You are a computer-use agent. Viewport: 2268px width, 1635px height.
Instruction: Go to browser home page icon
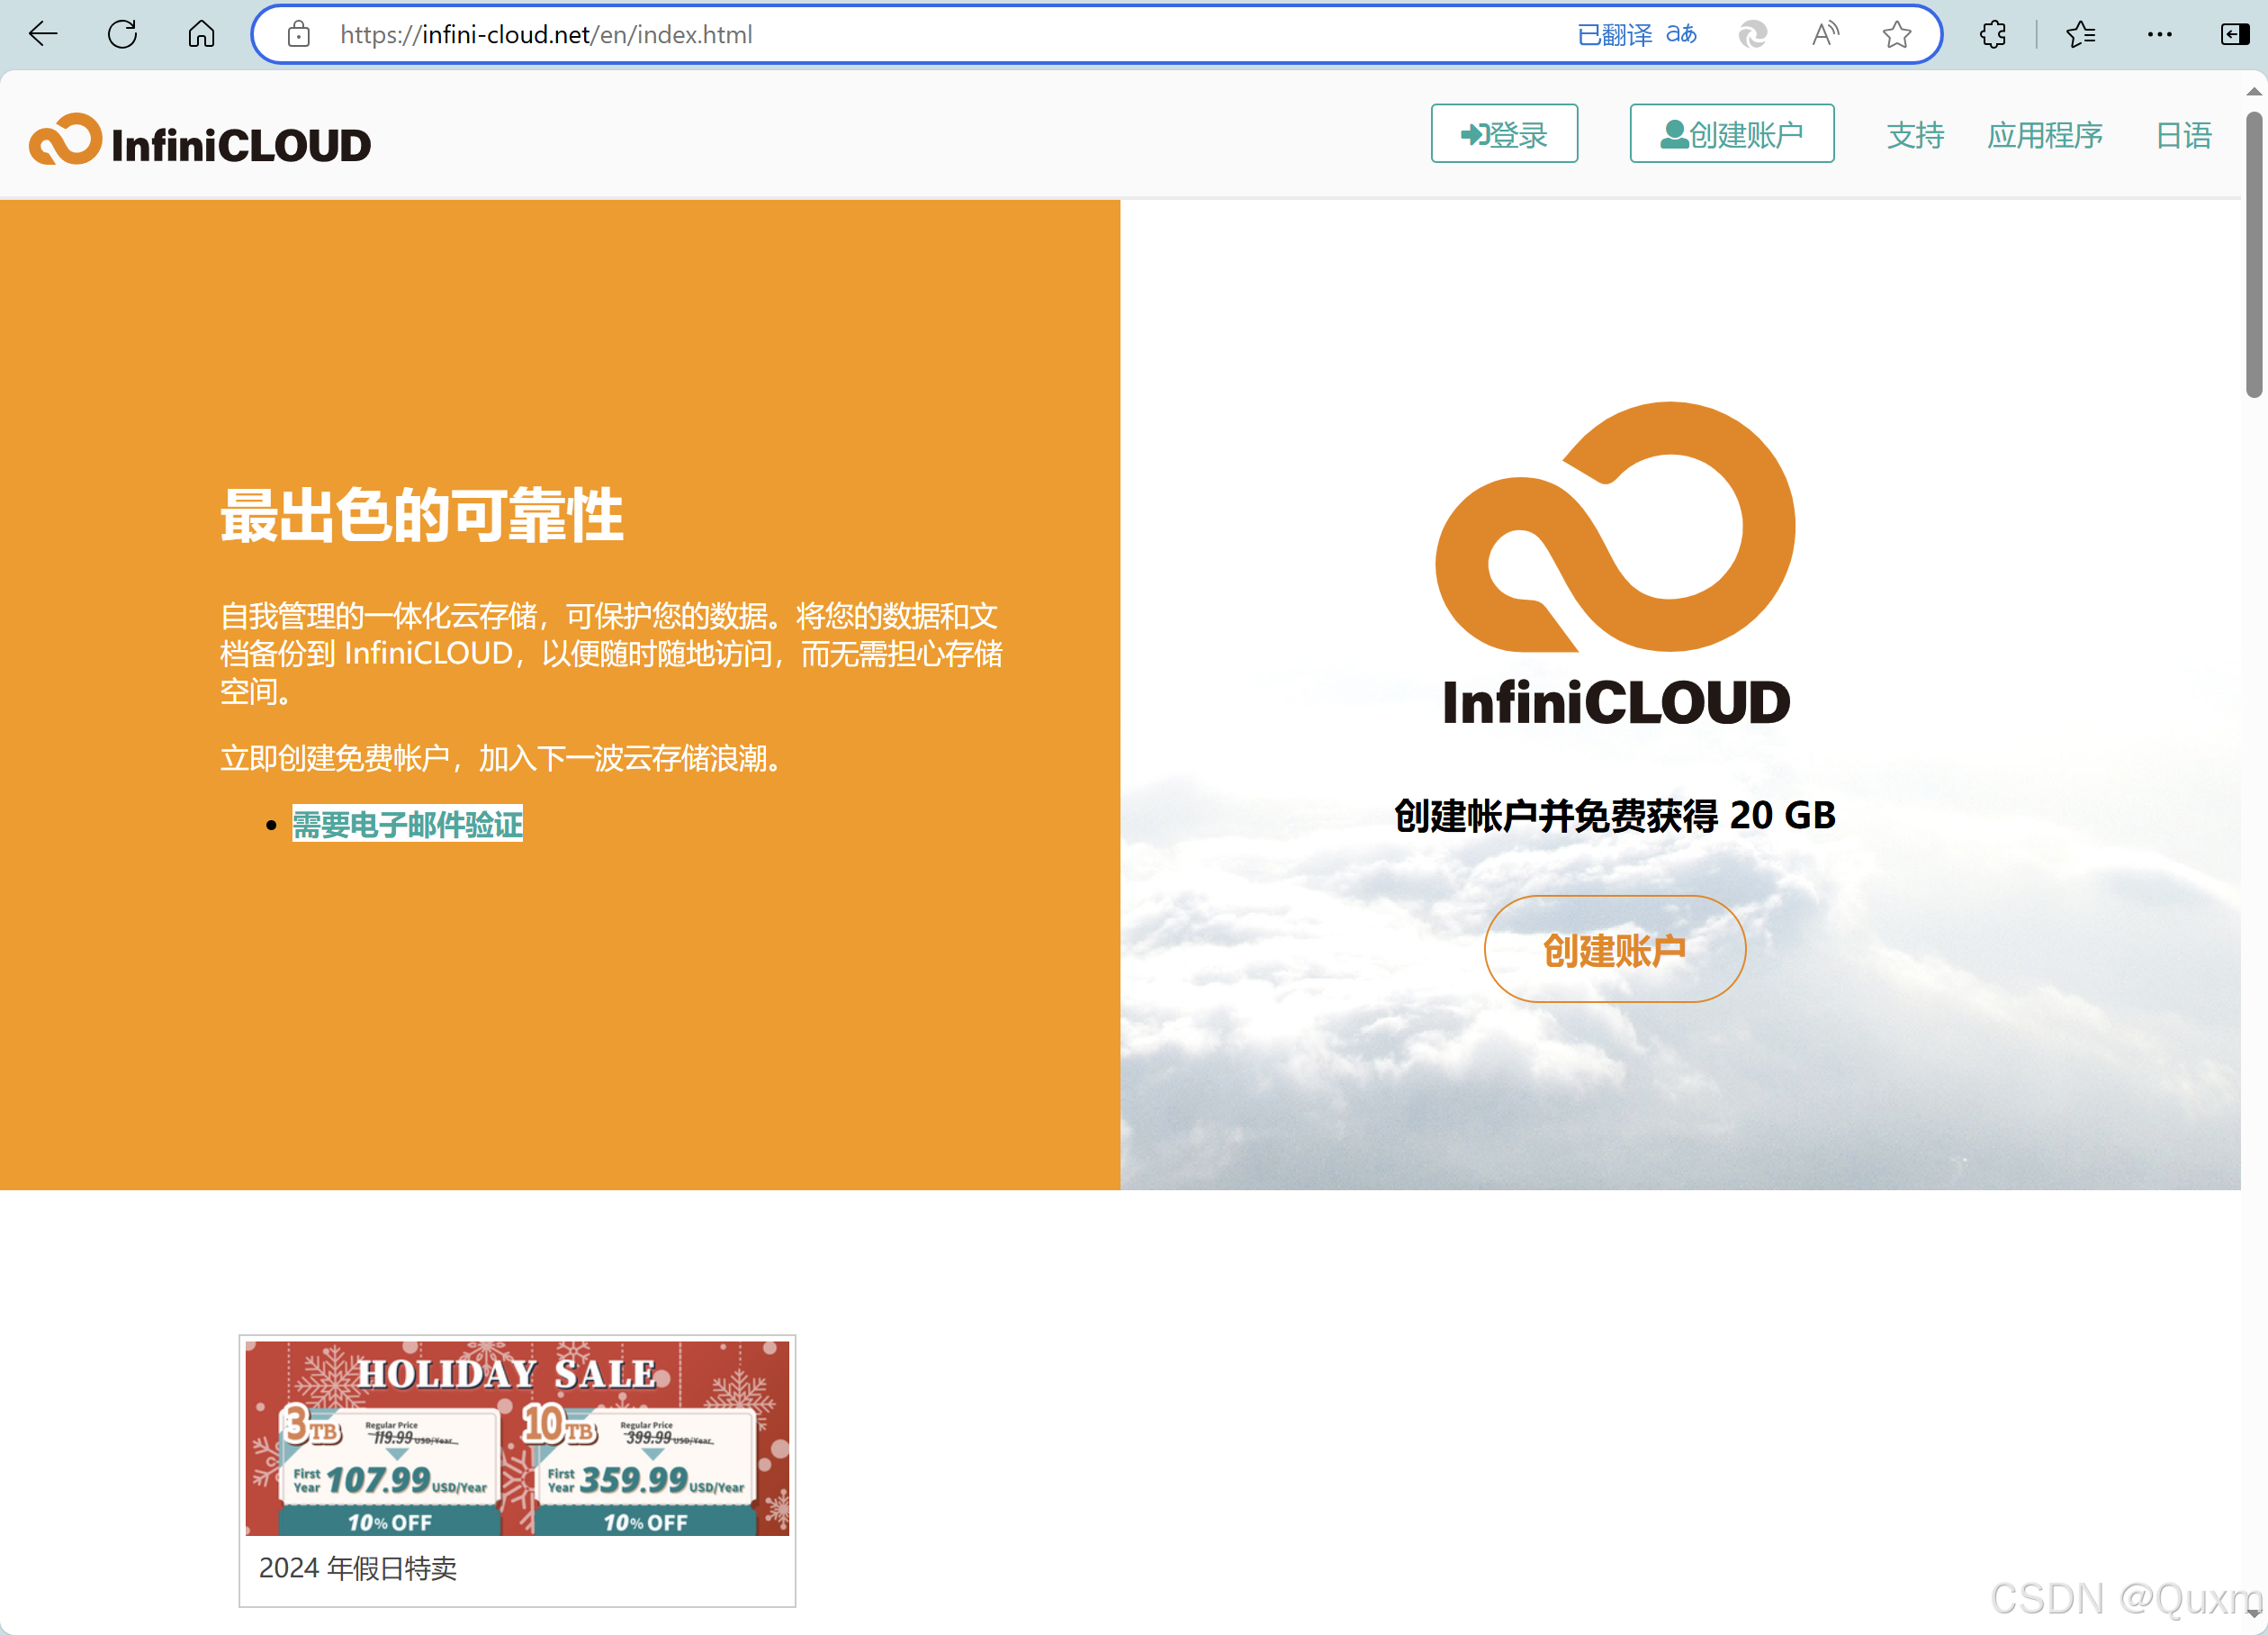coord(201,35)
